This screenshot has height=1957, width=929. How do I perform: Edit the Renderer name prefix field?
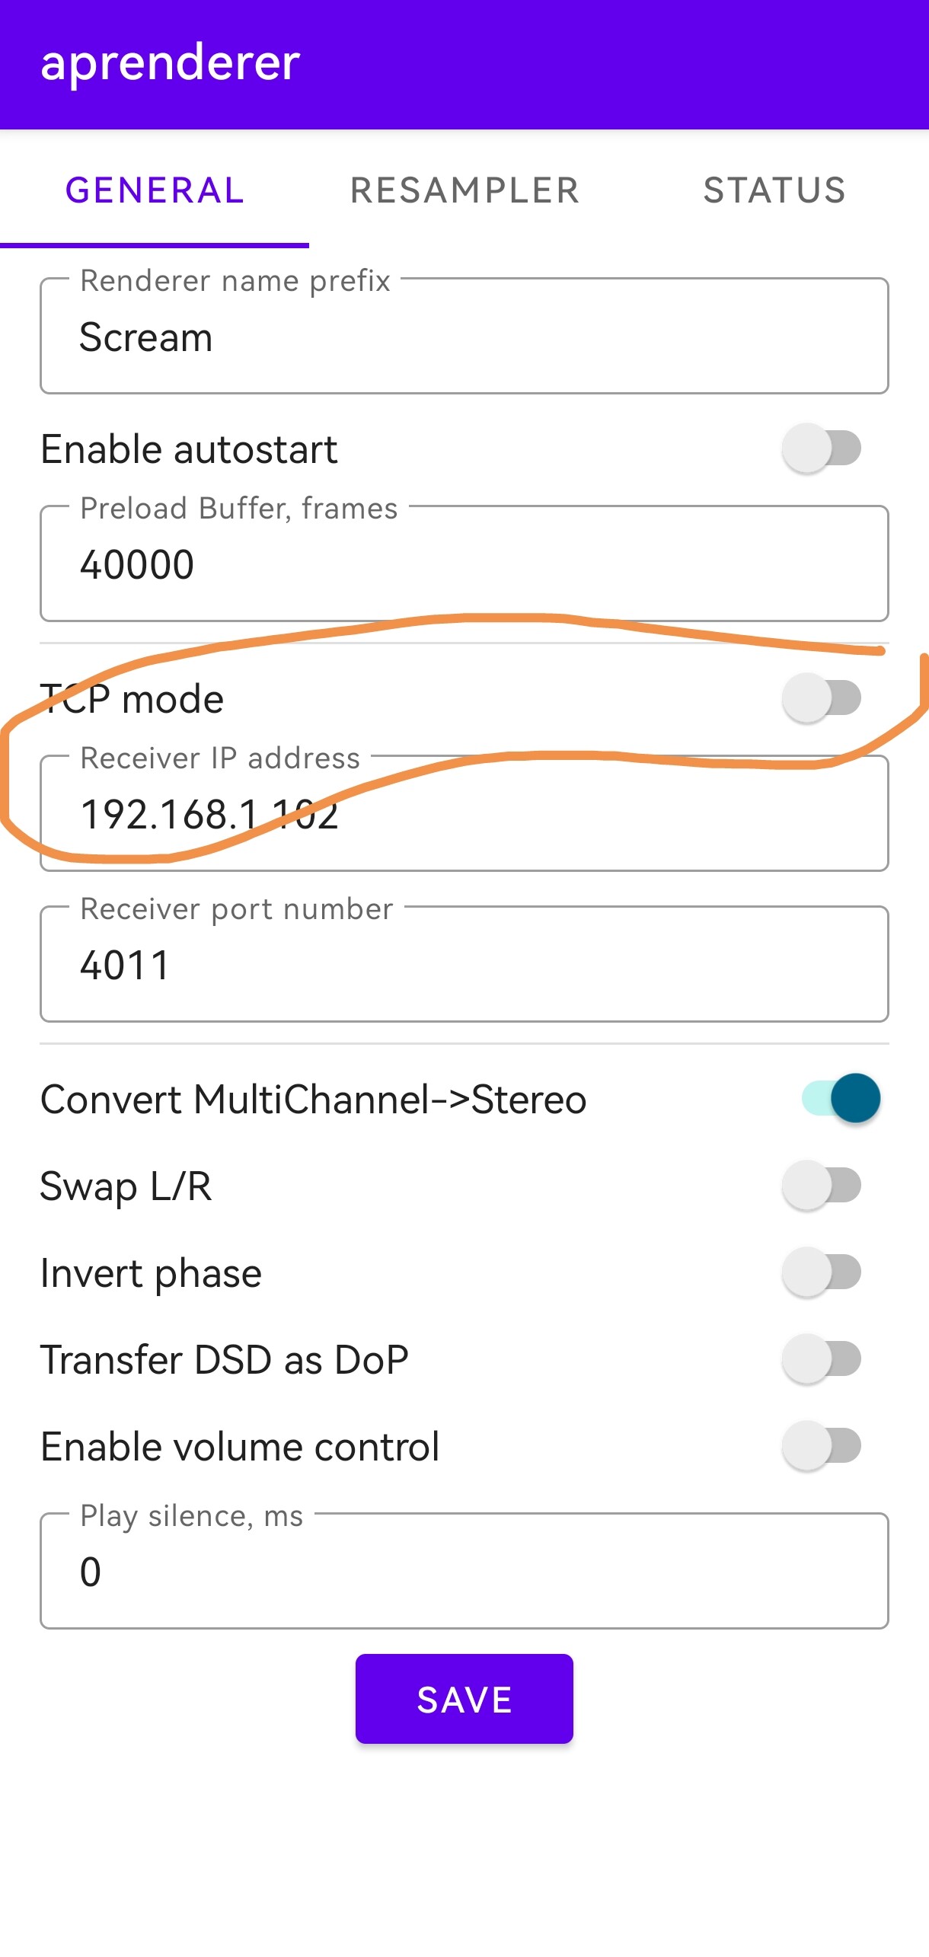[464, 337]
